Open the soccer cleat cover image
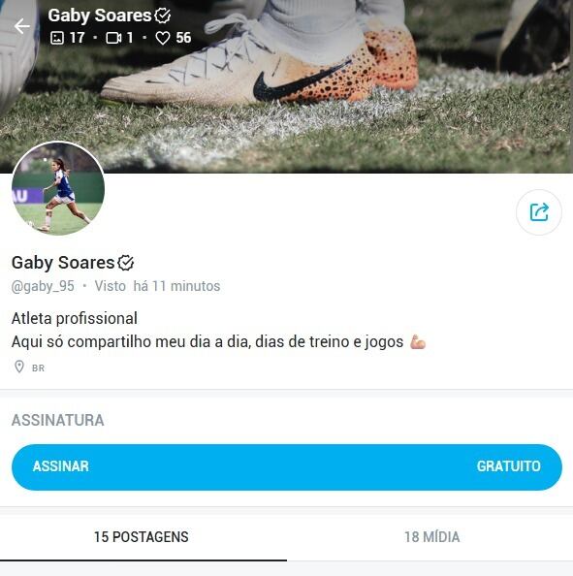The image size is (573, 576). tap(287, 86)
